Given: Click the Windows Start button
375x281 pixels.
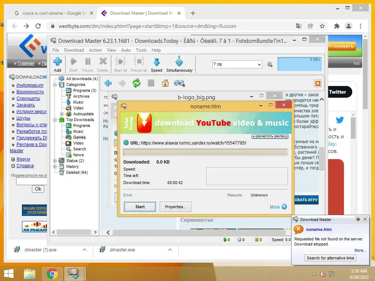Looking at the screenshot, I should pyautogui.click(x=9, y=273).
